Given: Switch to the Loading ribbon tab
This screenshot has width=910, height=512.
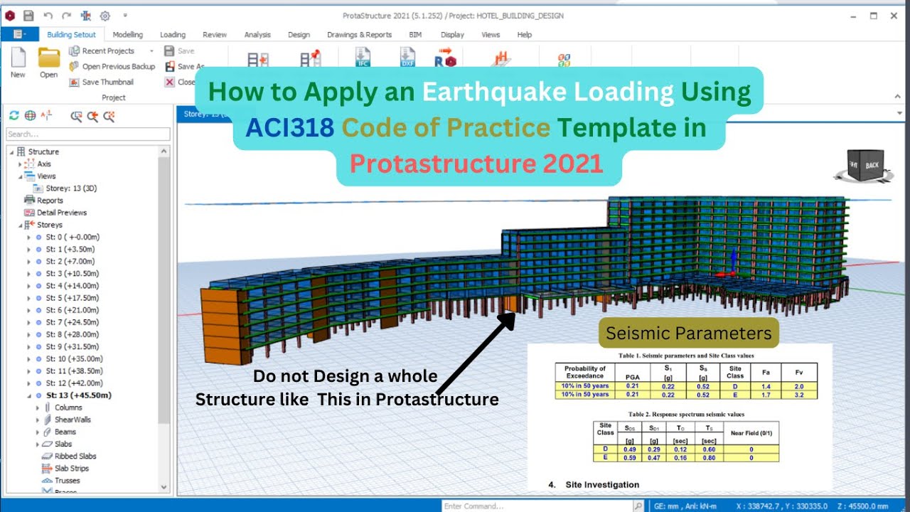Looking at the screenshot, I should pyautogui.click(x=173, y=34).
